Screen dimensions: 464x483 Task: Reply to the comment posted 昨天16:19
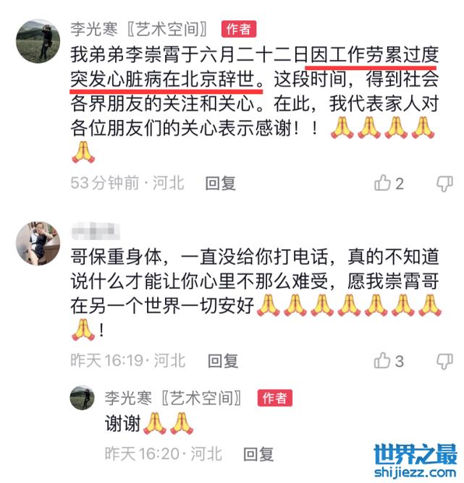point(223,361)
